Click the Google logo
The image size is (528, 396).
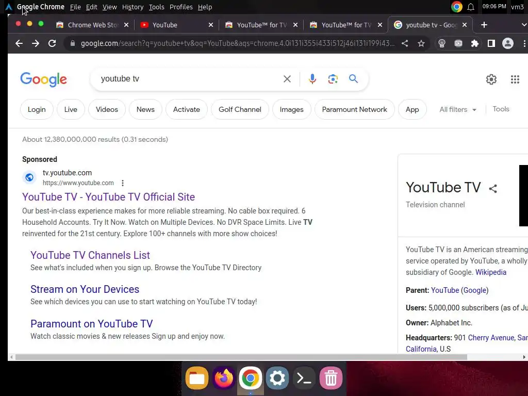coord(43,79)
